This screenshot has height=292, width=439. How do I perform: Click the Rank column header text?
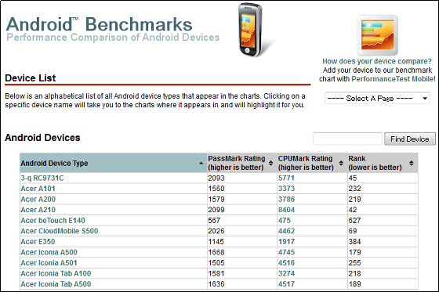[375, 163]
